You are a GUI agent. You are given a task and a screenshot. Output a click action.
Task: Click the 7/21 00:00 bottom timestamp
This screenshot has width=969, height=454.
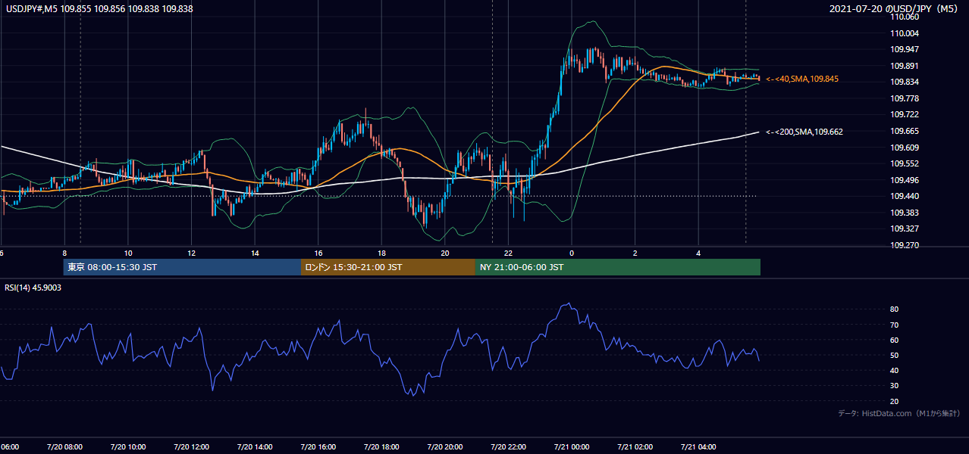571,447
